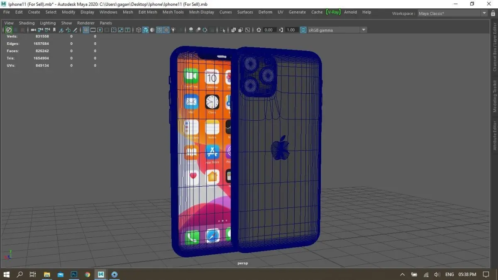Click the Exposure reset icon

[259, 30]
